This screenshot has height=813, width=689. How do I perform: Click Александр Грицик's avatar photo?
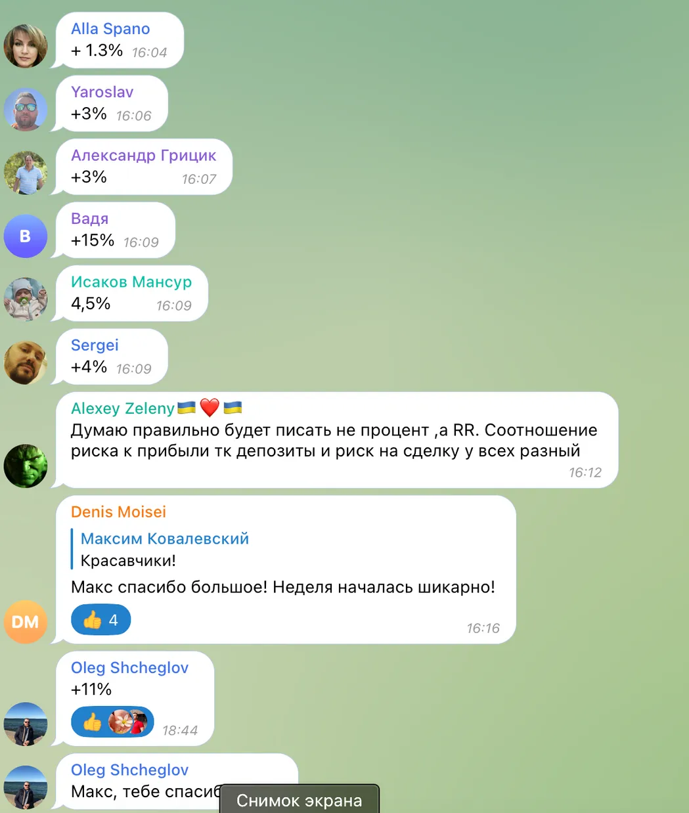click(26, 173)
